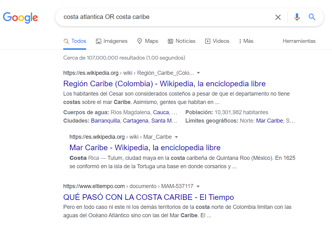The height and width of the screenshot is (225, 332).
Task: Clear the search query with the X icon
Action: pos(278,17)
